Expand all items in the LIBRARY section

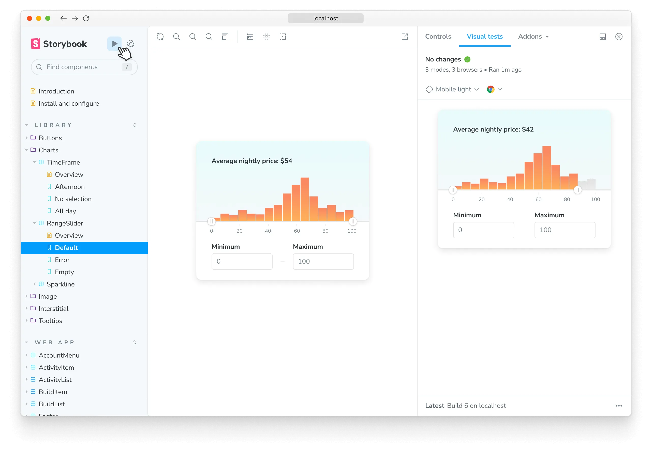(135, 125)
